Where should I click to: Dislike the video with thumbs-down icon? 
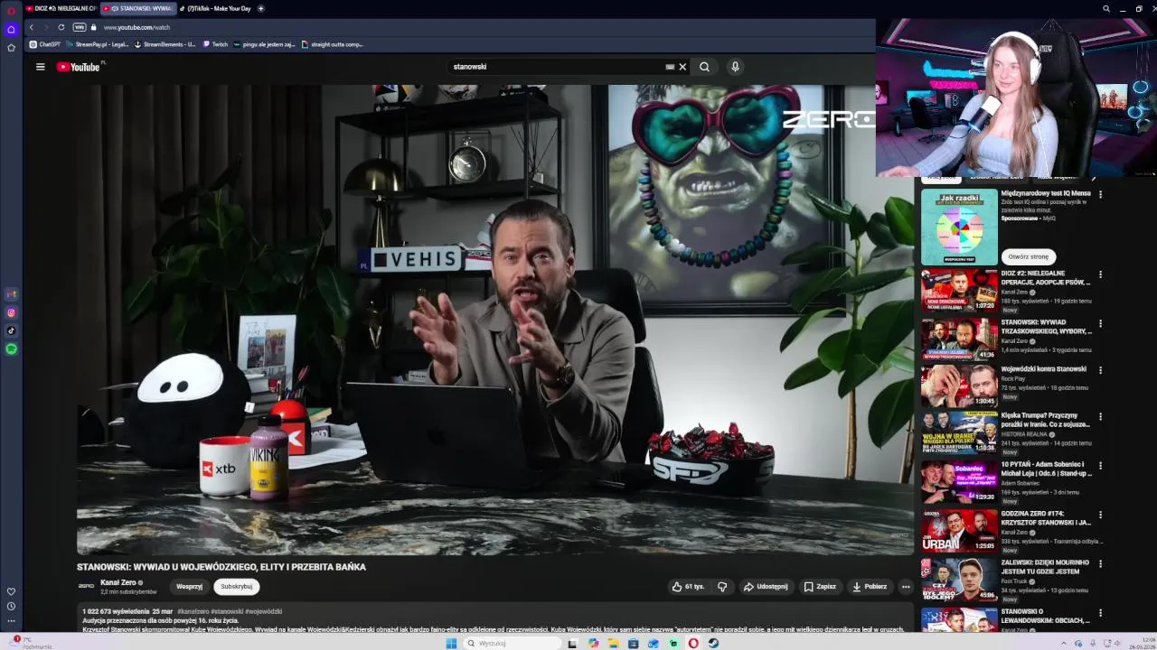point(722,587)
